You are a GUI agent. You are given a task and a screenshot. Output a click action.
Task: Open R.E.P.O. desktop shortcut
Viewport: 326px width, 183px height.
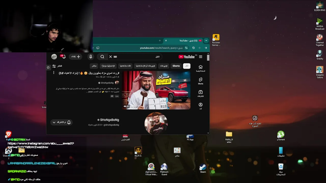(138, 152)
